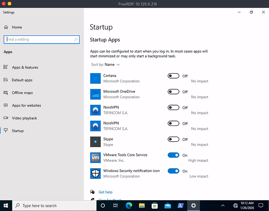This screenshot has height=211, width=269.
Task: Launch Microsoft Edge from the taskbar
Action: point(129,206)
